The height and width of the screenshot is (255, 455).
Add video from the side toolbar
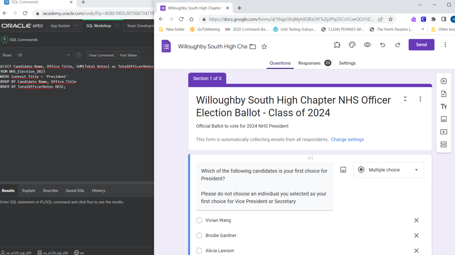[x=444, y=132]
